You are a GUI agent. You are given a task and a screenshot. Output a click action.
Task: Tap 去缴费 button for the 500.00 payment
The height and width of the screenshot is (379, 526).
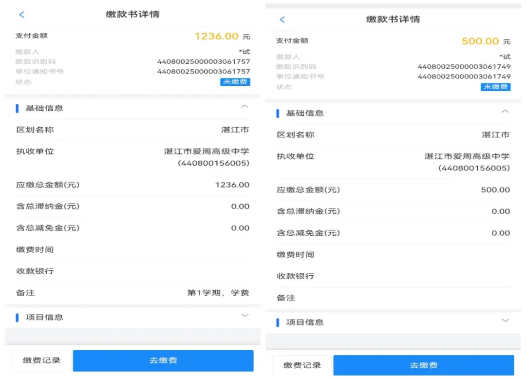click(x=423, y=365)
